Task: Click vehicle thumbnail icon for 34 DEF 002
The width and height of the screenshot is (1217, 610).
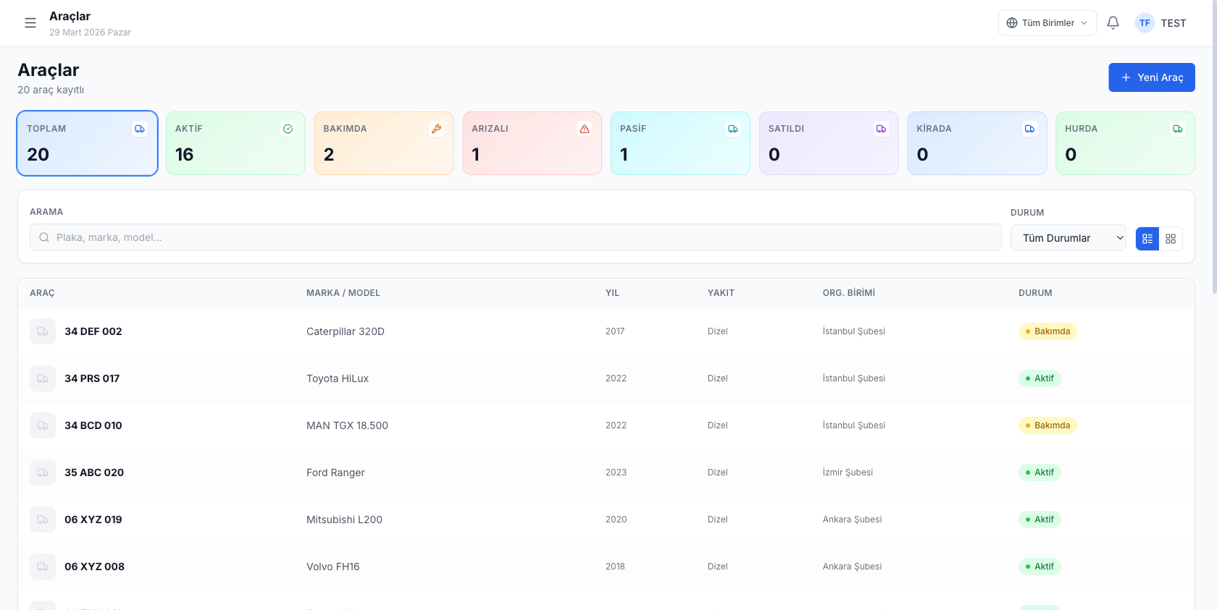Action: point(43,331)
